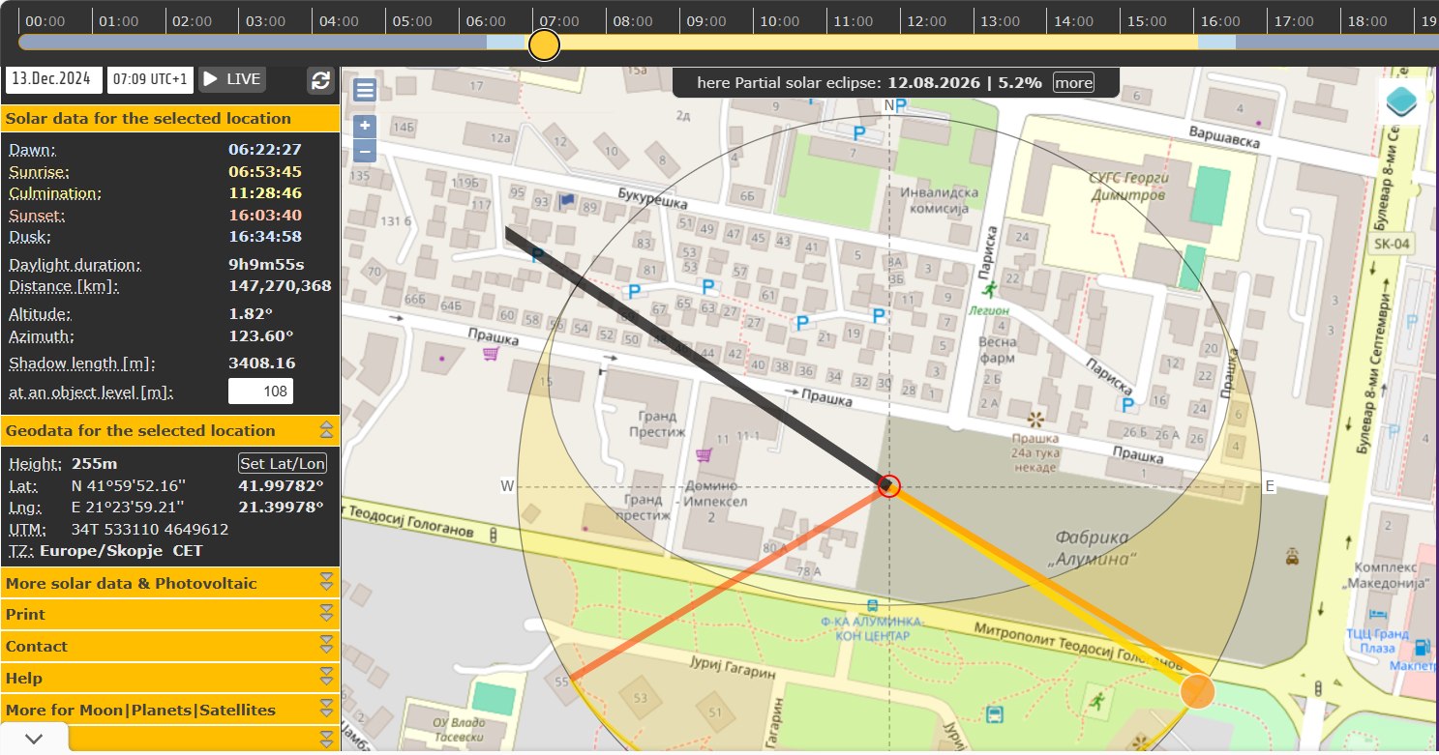Open the map layers selector icon
The height and width of the screenshot is (755, 1439).
pos(1401,102)
